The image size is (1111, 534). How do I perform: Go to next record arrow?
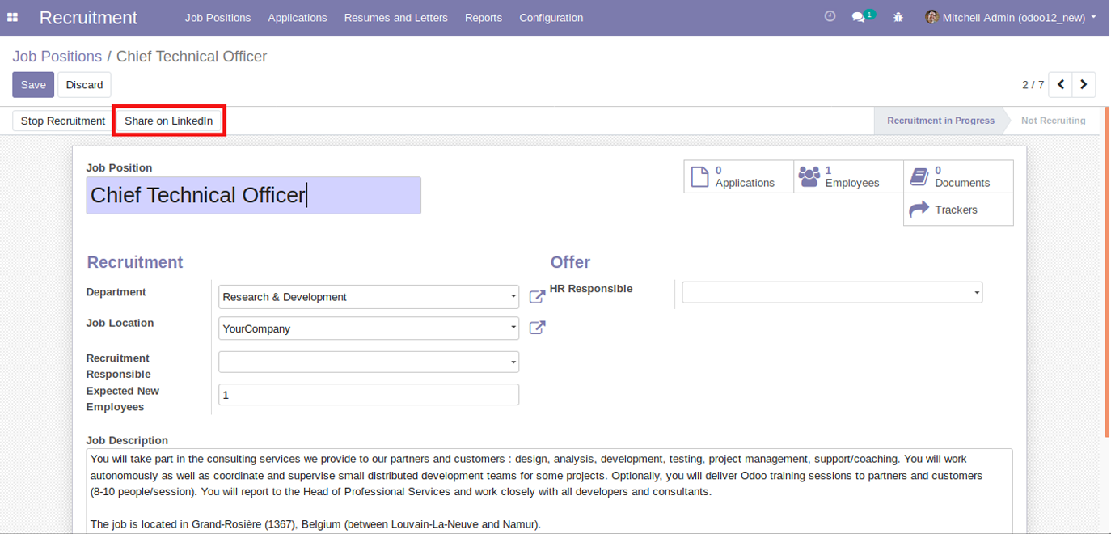[1084, 84]
